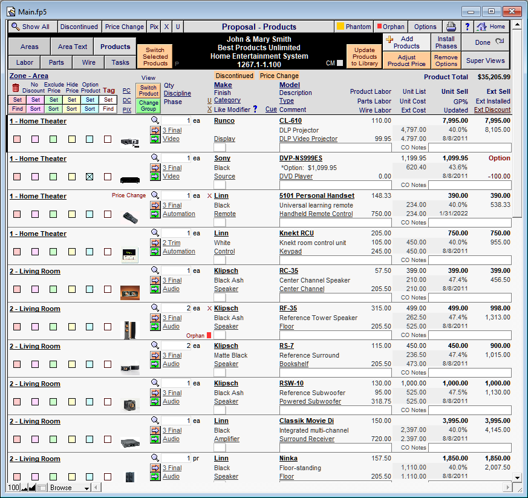Toggle Option Product checkbox for Klipsch RC-35

90,289
